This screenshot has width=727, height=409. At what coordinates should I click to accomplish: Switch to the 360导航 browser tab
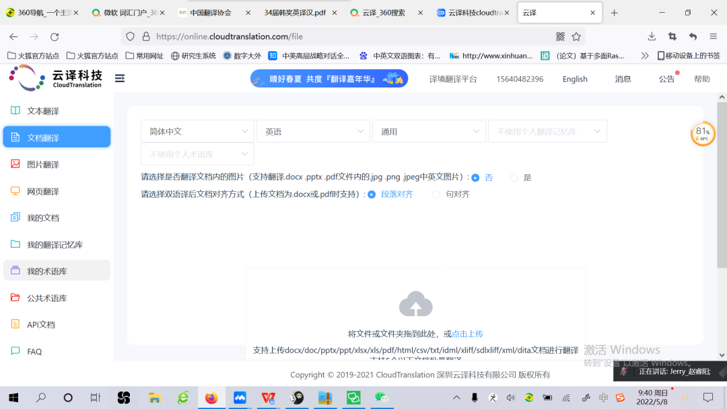tap(42, 13)
